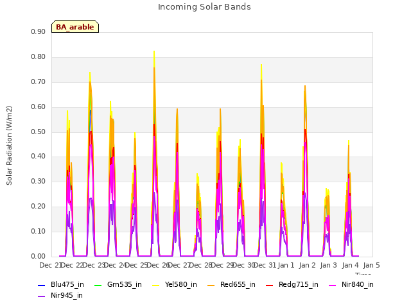Image resolution: width=411 pixels, height=308 pixels.
Task: Toggle the Nir945_in legend entry
Action: tap(60, 295)
